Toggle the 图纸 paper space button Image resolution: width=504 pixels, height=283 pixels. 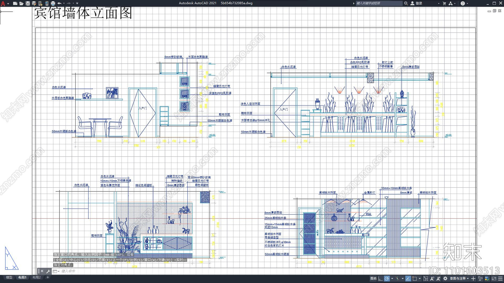tap(373, 278)
